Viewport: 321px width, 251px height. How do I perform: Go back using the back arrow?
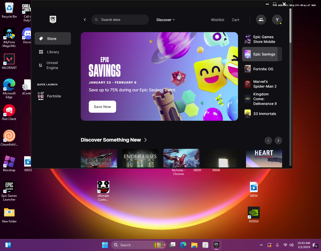tap(85, 20)
